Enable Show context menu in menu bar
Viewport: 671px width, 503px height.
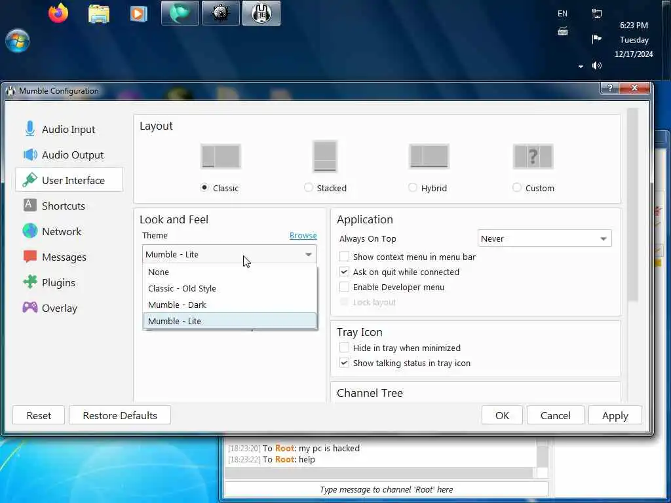[x=344, y=257]
